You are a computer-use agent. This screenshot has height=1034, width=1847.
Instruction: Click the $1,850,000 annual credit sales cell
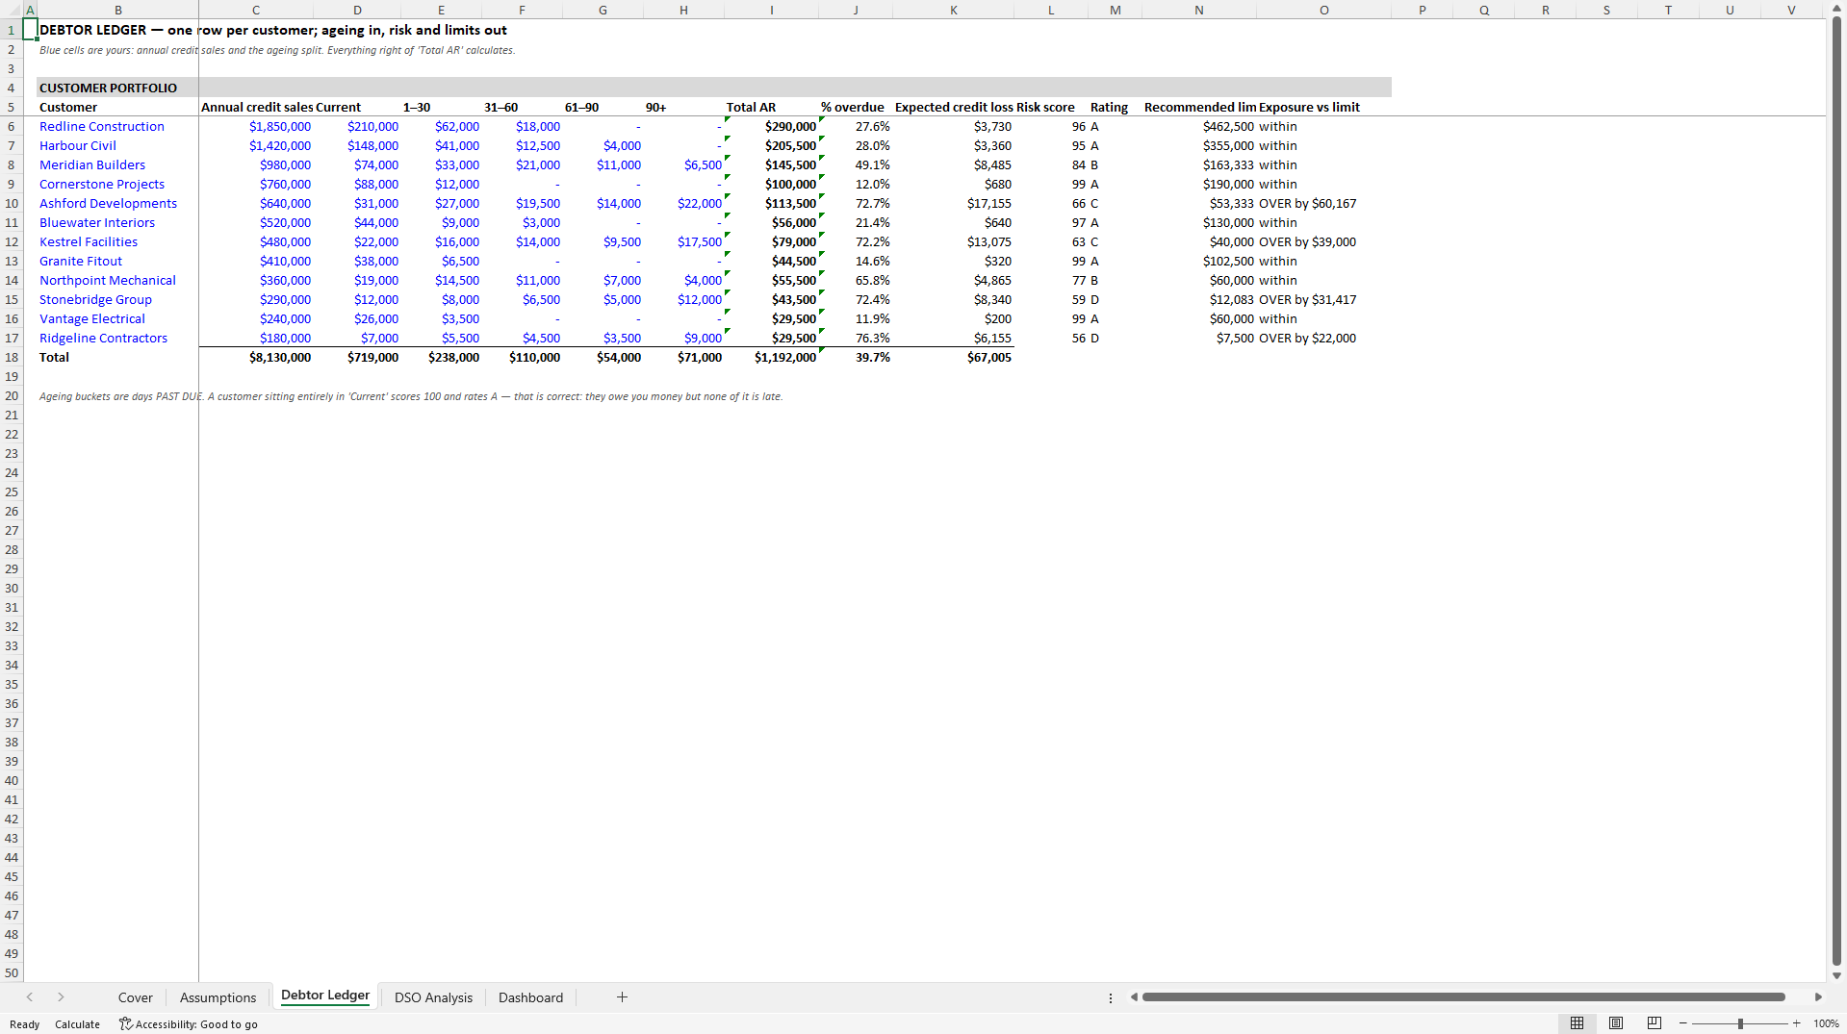256,126
